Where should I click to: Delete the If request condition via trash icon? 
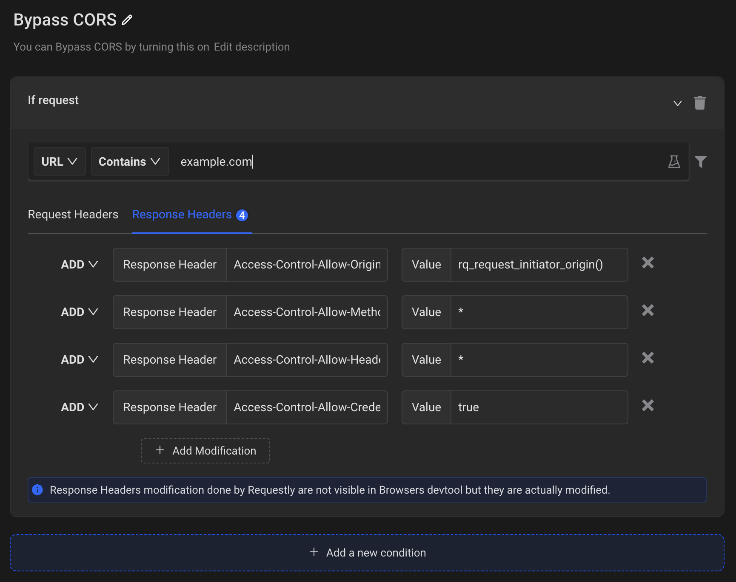700,102
